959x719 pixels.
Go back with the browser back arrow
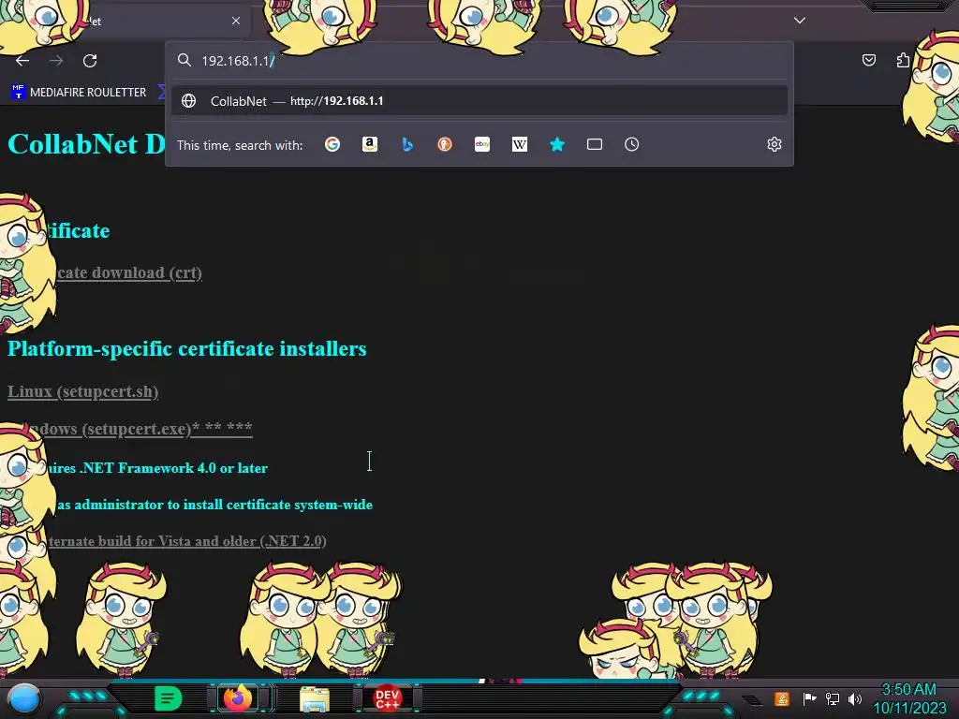point(22,61)
